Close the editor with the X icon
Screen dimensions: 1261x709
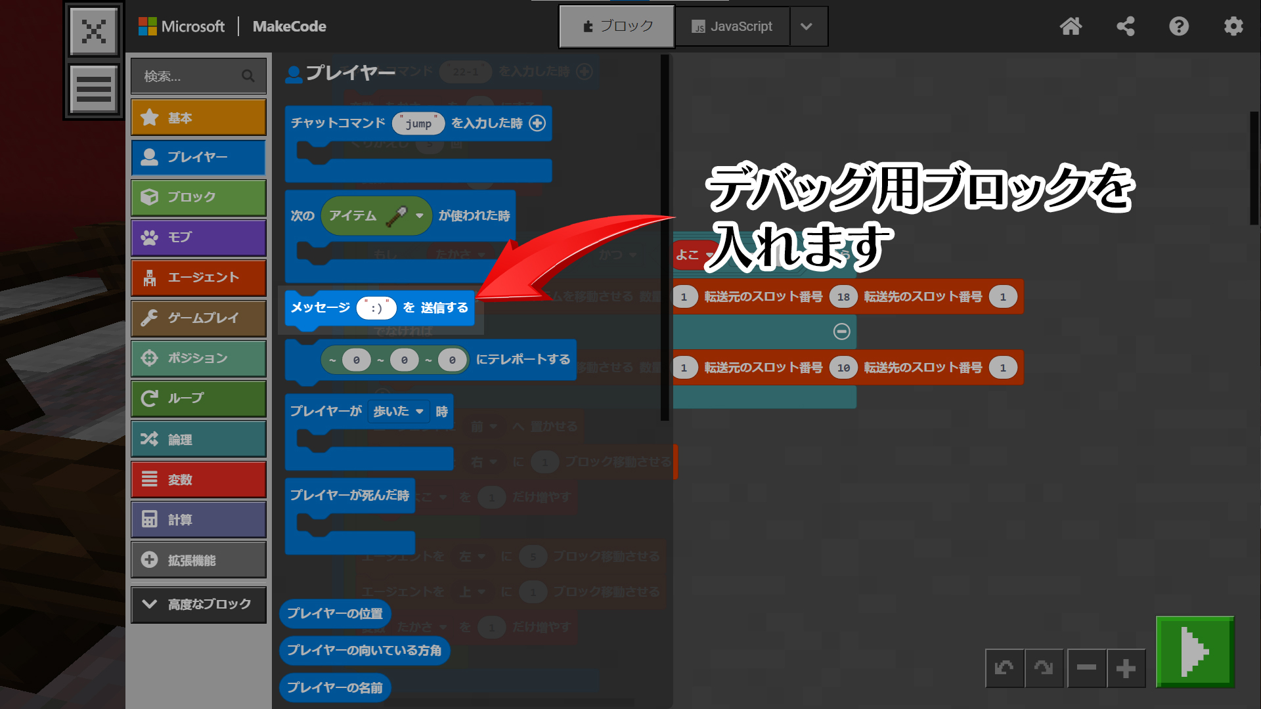coord(94,31)
